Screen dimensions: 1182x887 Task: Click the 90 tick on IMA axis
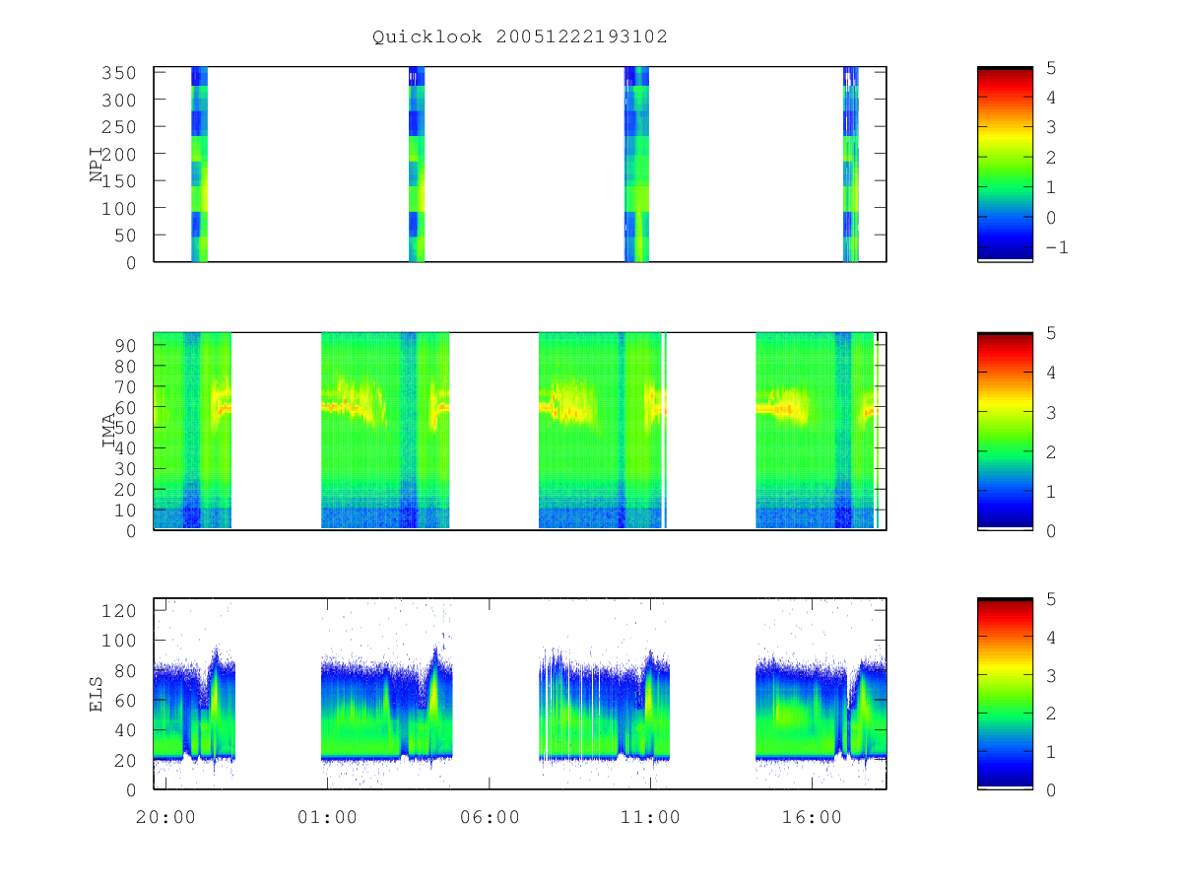125,345
